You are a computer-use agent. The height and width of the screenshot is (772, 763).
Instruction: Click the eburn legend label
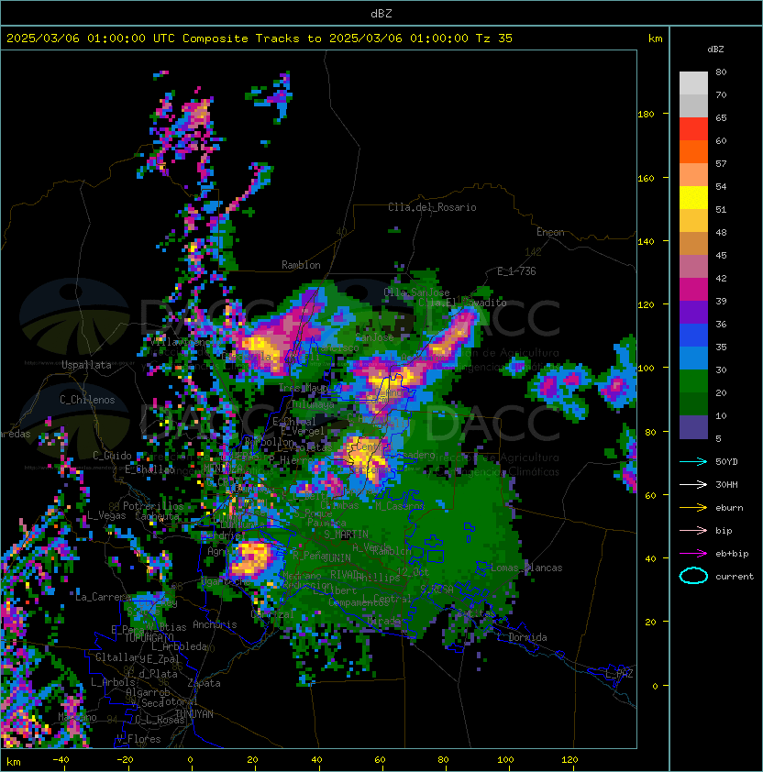tap(729, 508)
